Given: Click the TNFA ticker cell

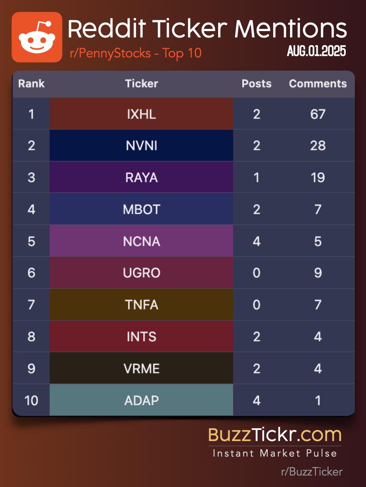Looking at the screenshot, I should pos(141,305).
